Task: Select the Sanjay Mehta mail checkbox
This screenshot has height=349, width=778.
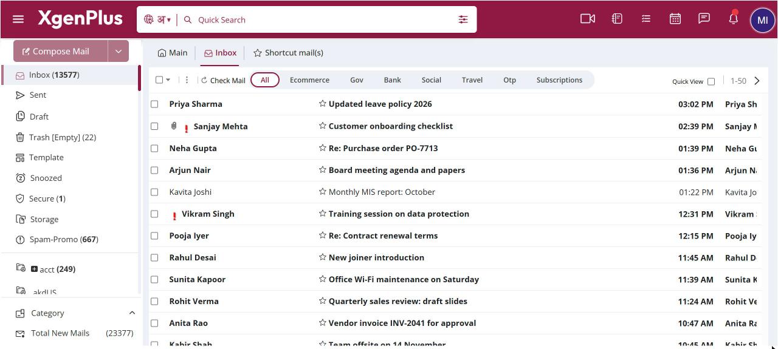Action: click(154, 126)
